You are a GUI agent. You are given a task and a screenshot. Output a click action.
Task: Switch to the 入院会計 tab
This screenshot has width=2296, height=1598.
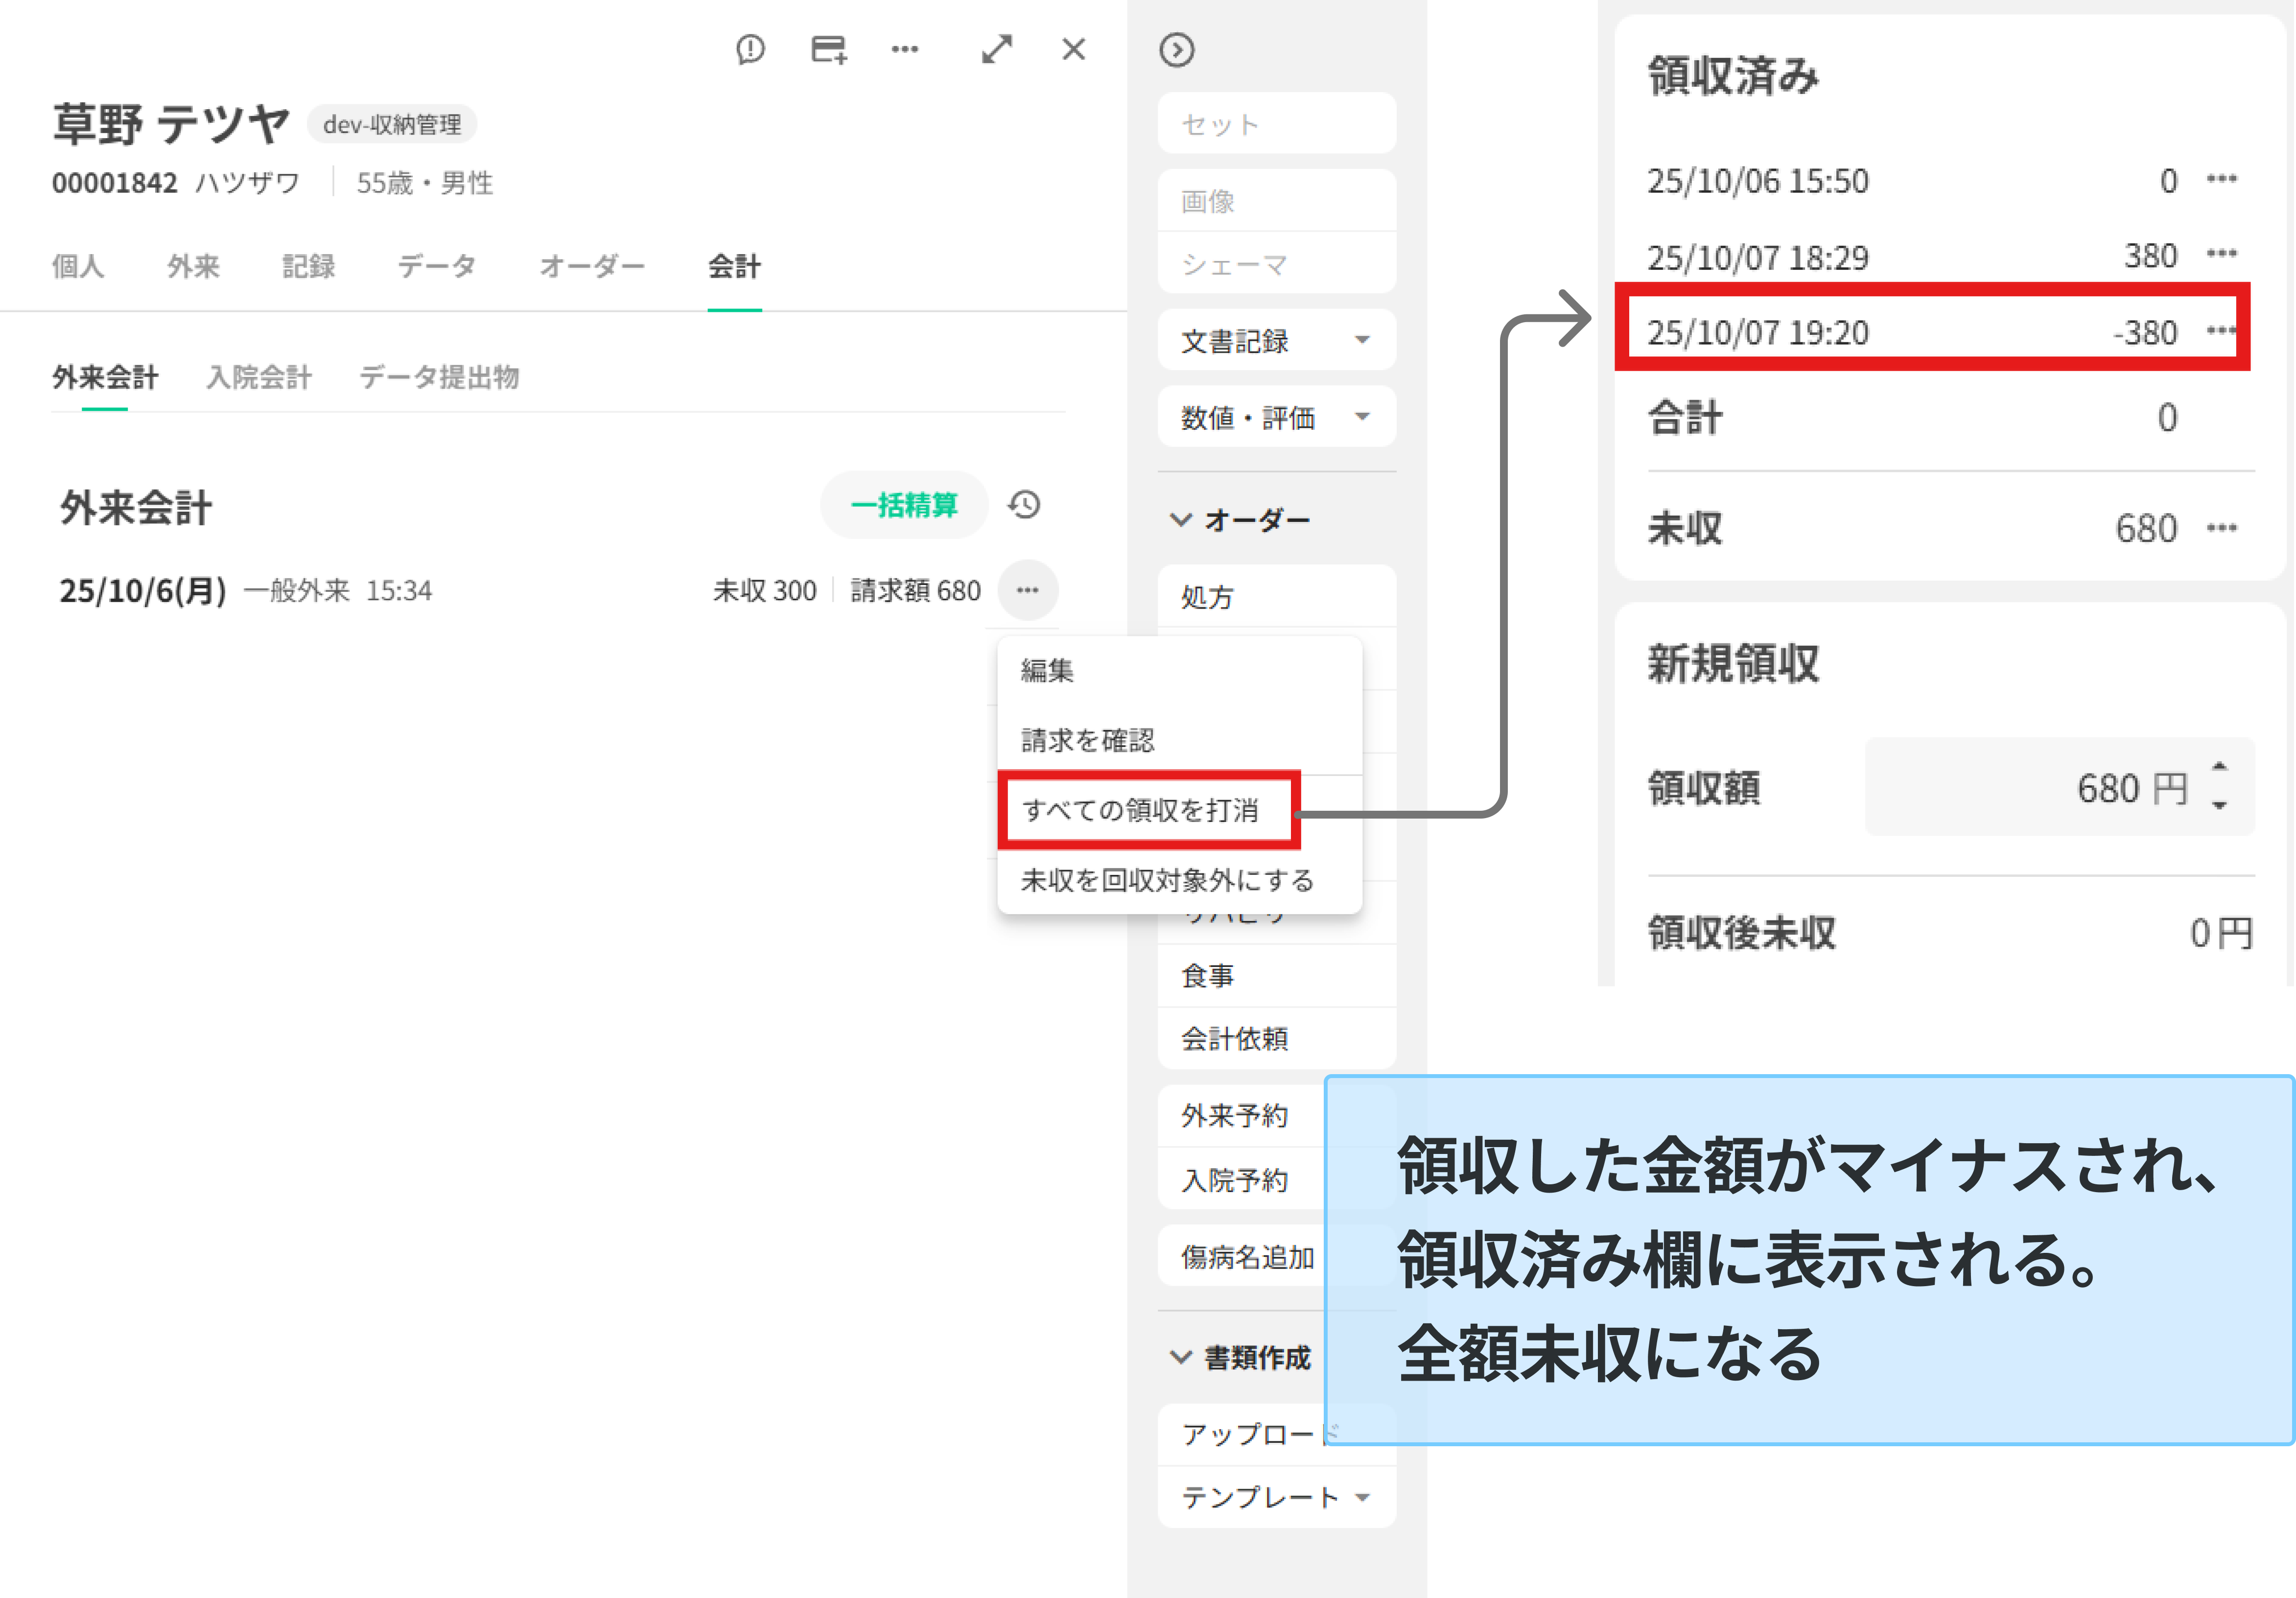pos(259,377)
